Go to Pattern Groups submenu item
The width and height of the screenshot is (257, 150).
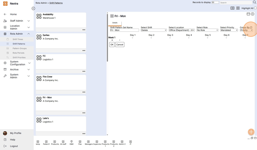(x=19, y=48)
